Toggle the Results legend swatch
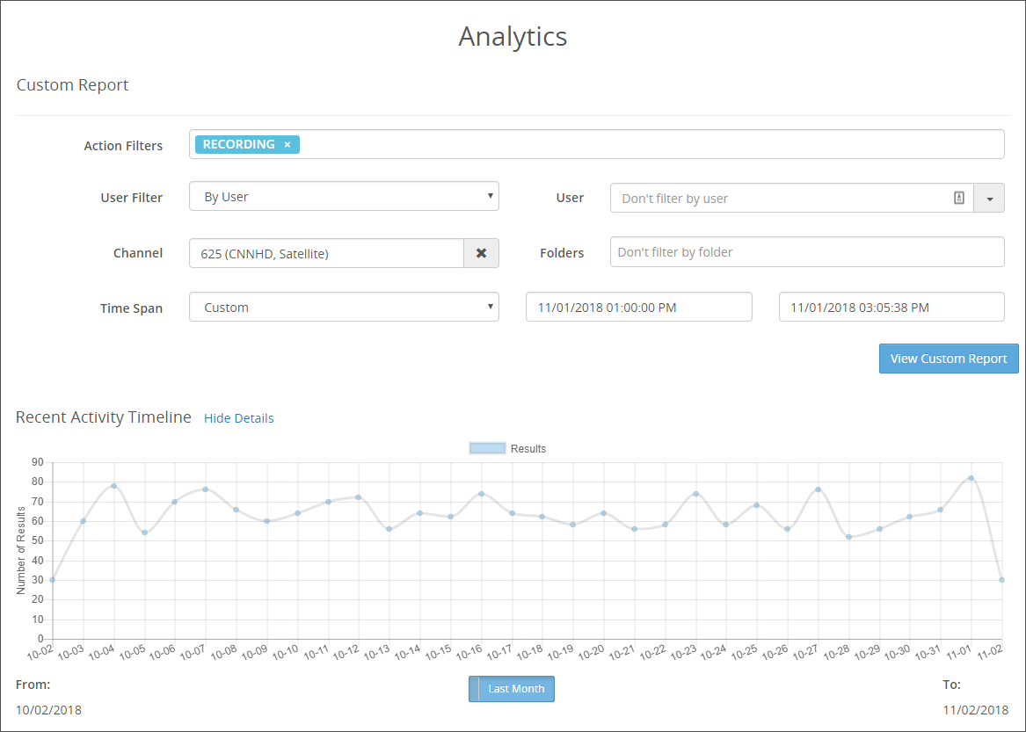1026x732 pixels. coord(487,449)
